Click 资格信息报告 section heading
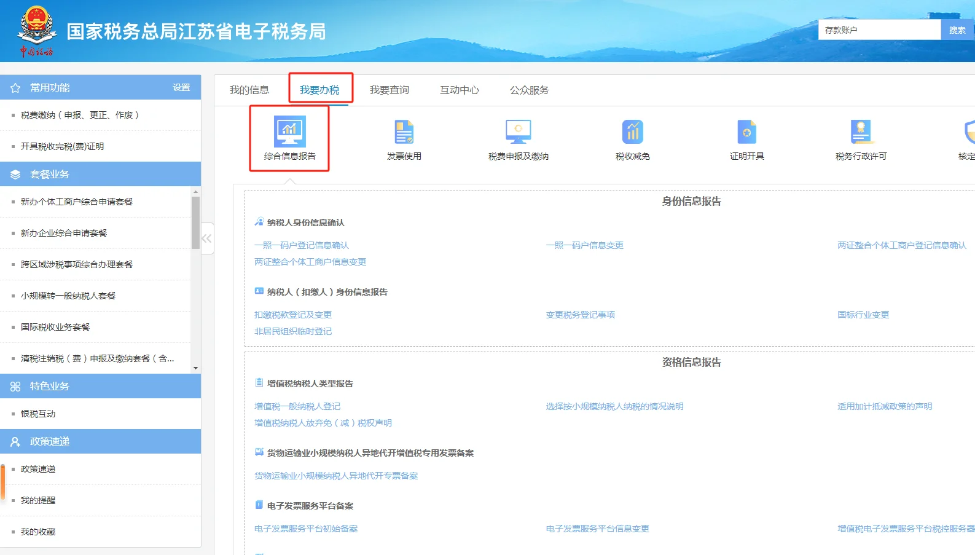 692,362
